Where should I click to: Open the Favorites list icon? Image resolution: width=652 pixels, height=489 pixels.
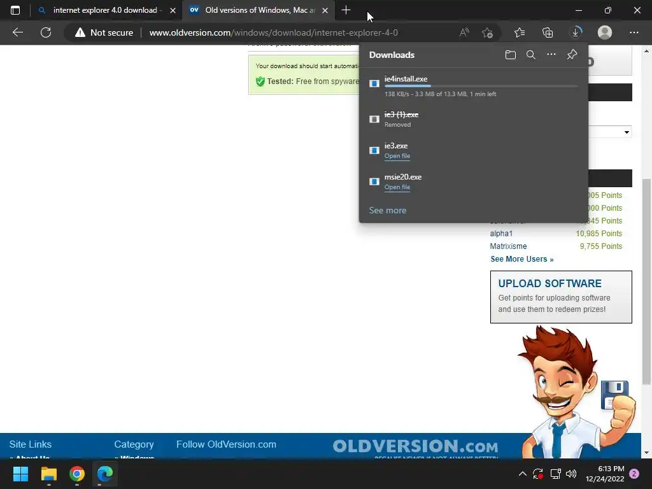point(520,32)
